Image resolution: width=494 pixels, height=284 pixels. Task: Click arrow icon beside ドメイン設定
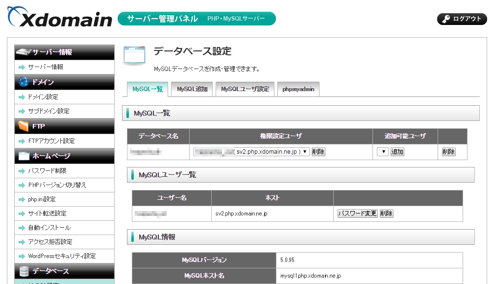(x=22, y=97)
